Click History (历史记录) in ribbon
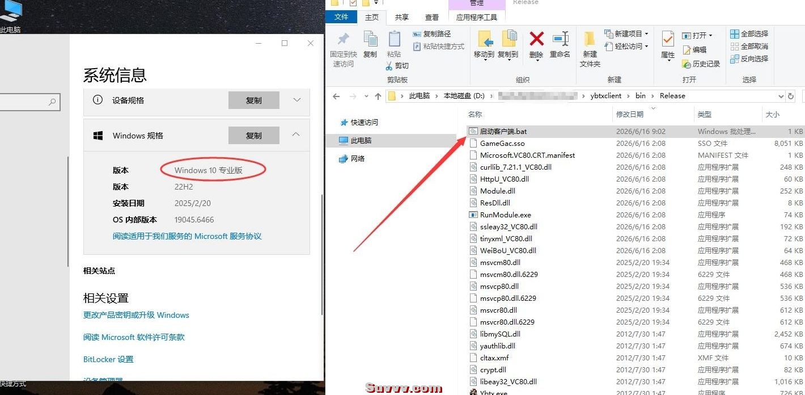This screenshot has height=395, width=805. point(701,64)
